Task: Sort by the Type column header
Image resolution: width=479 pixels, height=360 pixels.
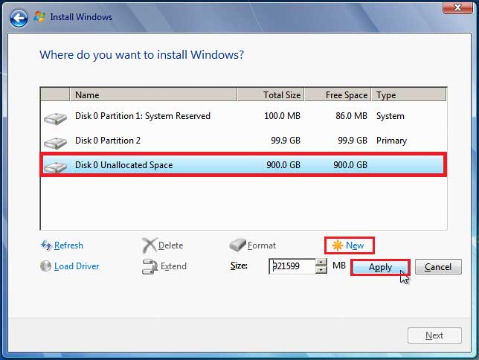Action: pyautogui.click(x=409, y=94)
